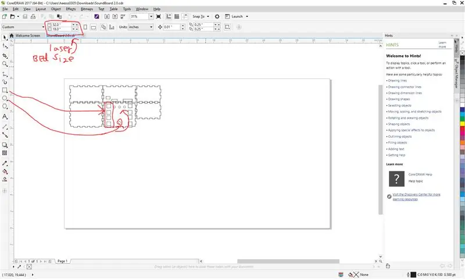Open Visit the Discovery Center link
This screenshot has width=465, height=279.
416,197
